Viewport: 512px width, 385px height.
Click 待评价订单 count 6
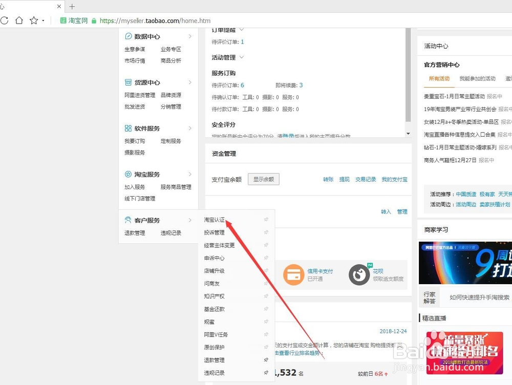tap(242, 85)
